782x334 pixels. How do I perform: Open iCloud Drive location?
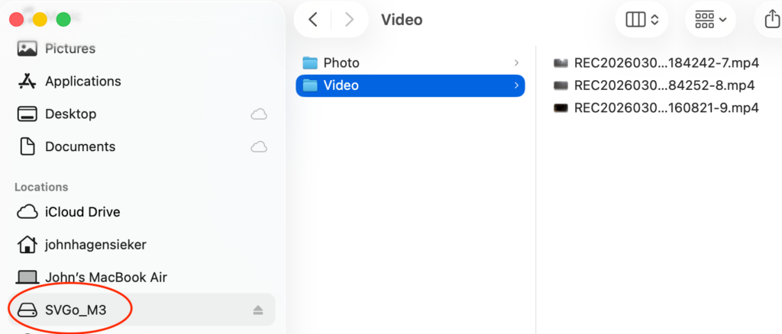click(x=82, y=212)
